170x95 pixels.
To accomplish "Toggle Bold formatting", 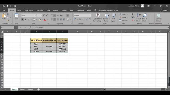I will (23, 20).
